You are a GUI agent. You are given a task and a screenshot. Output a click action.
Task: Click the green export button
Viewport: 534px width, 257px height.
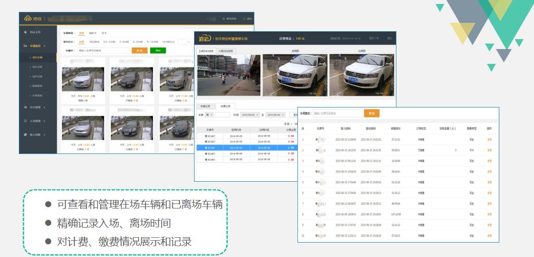click(158, 50)
